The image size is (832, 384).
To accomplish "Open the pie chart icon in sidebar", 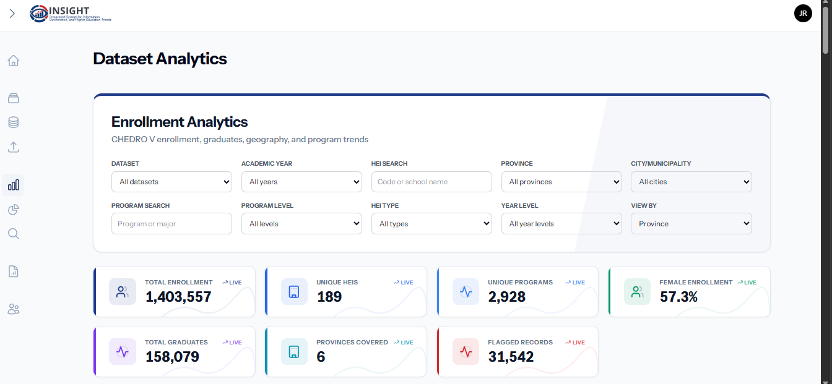I will (13, 209).
